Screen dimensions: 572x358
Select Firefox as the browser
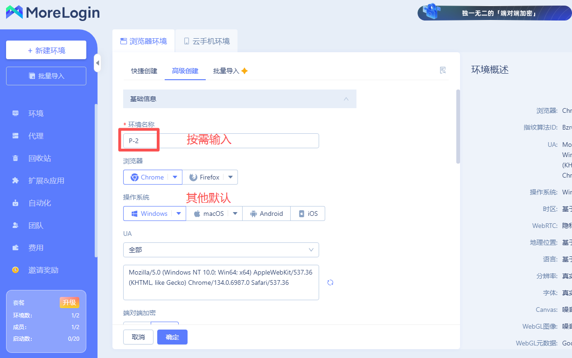204,177
